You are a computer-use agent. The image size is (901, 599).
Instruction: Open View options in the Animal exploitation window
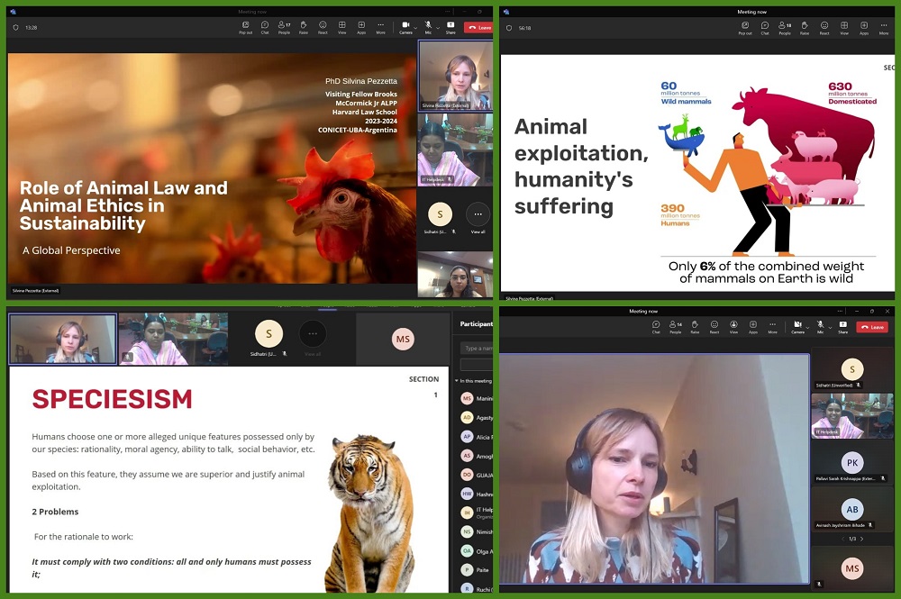point(844,28)
